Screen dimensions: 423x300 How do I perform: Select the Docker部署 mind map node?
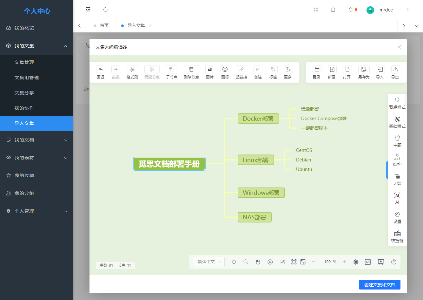pos(258,119)
